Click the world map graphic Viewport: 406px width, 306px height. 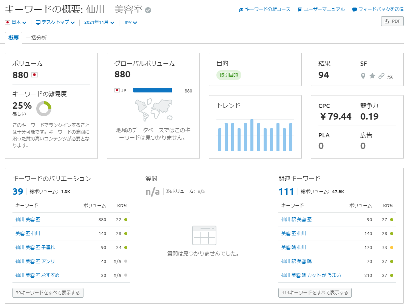(153, 110)
